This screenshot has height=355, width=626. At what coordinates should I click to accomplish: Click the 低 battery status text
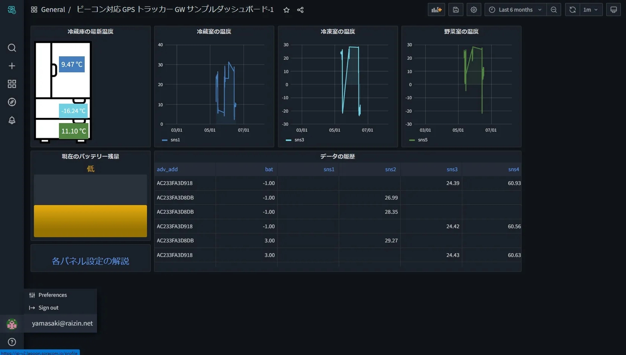(91, 169)
